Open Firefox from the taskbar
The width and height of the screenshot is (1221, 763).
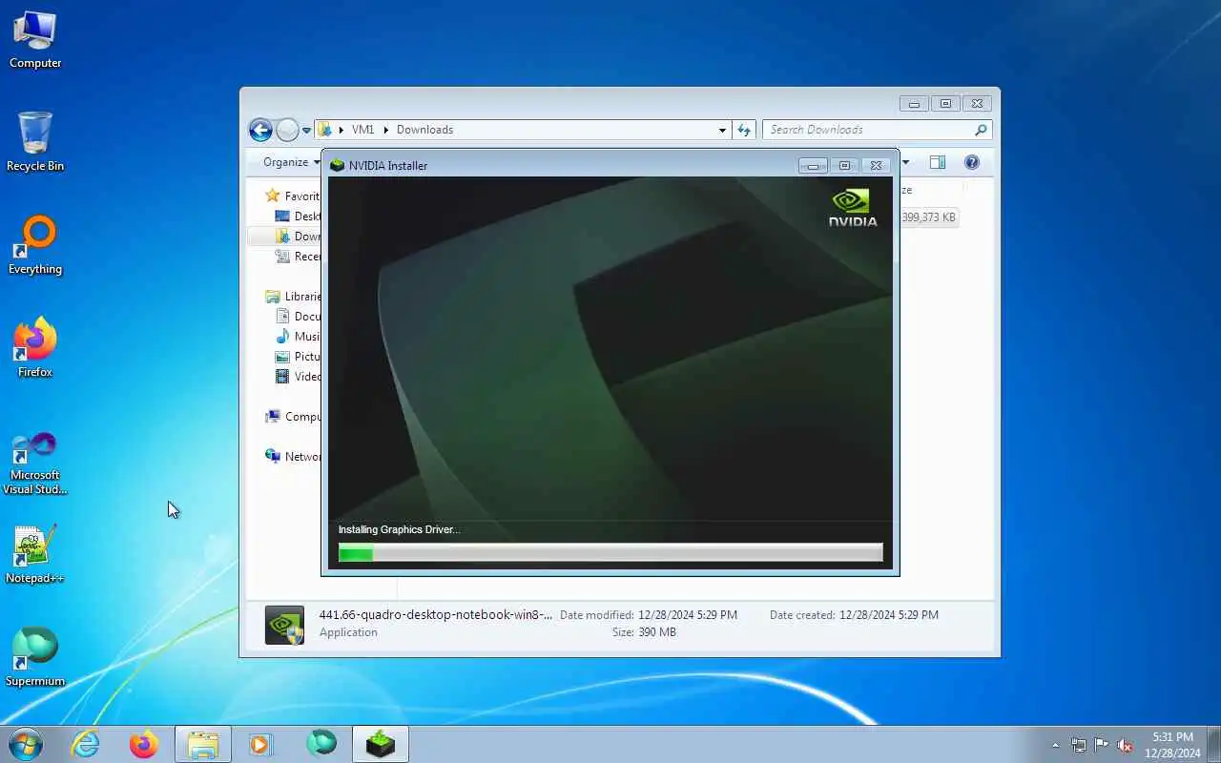[x=144, y=744]
